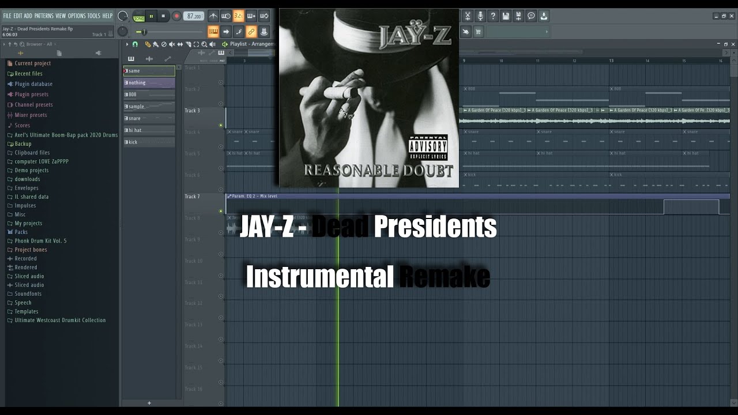Screen dimensions: 738x415
Task: Select the playlist Slip tool
Action: coord(180,44)
